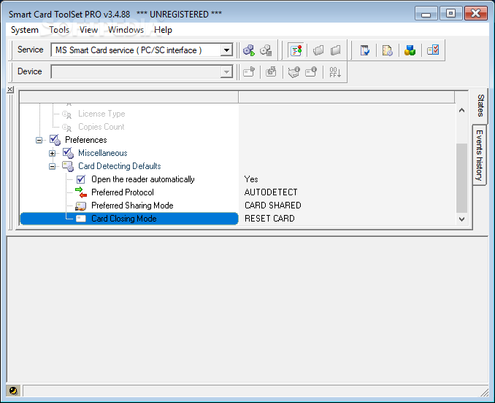
Task: Select the Copies Count tree label
Action: [101, 127]
